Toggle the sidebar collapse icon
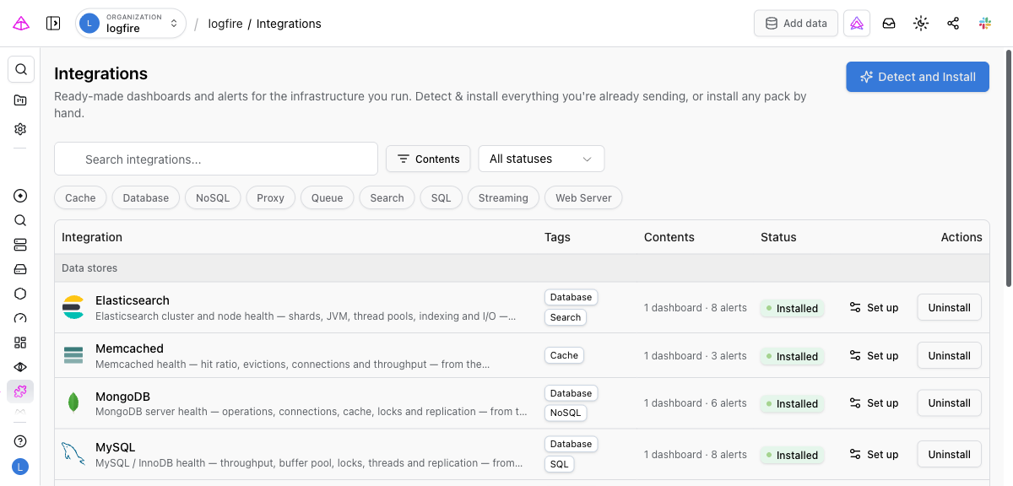 53,24
